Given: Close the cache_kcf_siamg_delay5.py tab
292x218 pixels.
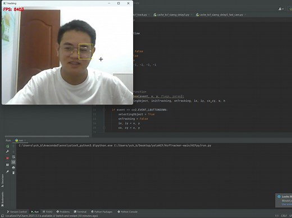Looking at the screenshot, I should 191,15.
